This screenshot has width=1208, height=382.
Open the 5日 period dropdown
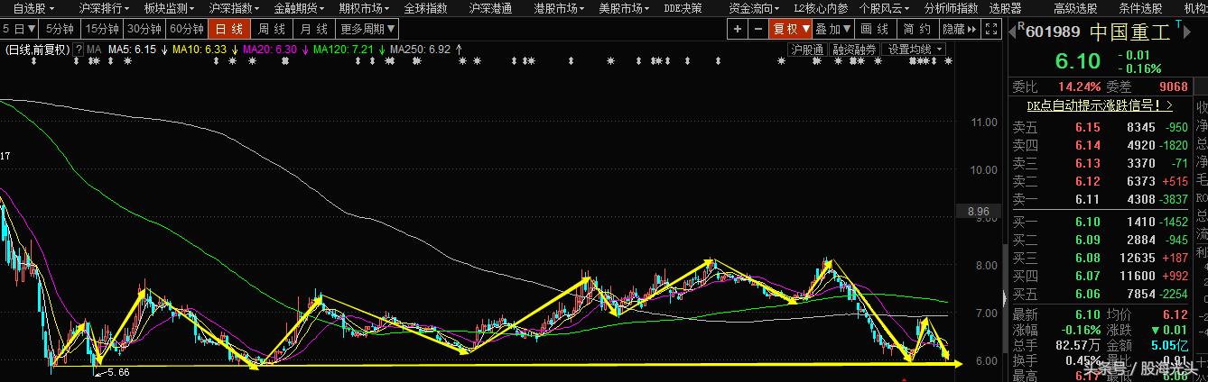click(x=20, y=29)
